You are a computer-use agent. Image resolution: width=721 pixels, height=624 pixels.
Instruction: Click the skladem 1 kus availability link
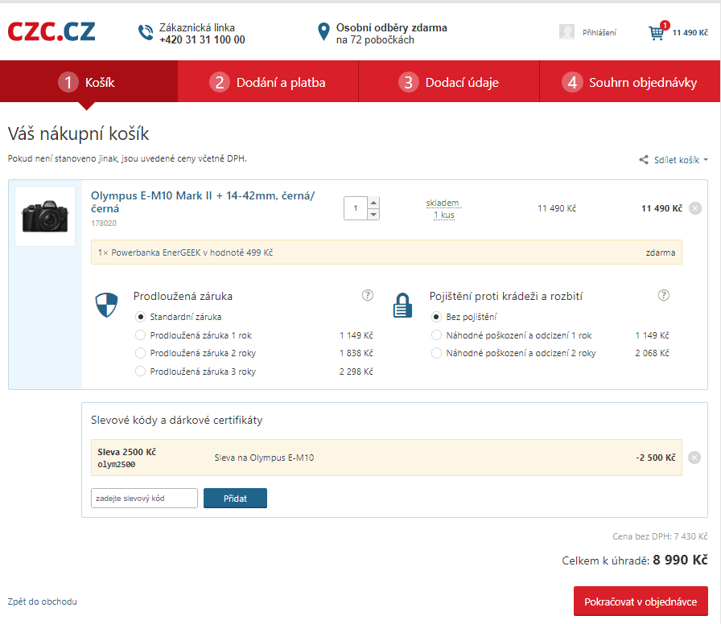(443, 208)
